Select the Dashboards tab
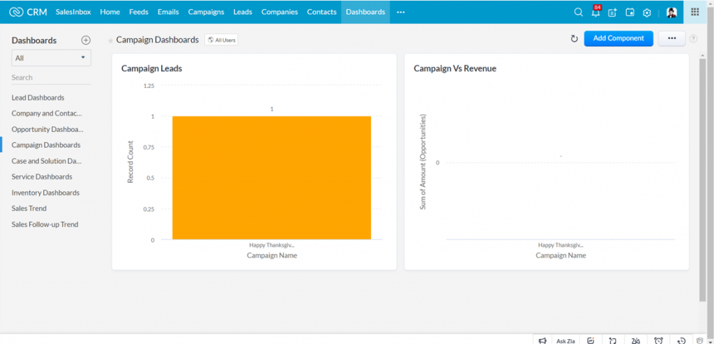The image size is (714, 344). click(x=365, y=13)
